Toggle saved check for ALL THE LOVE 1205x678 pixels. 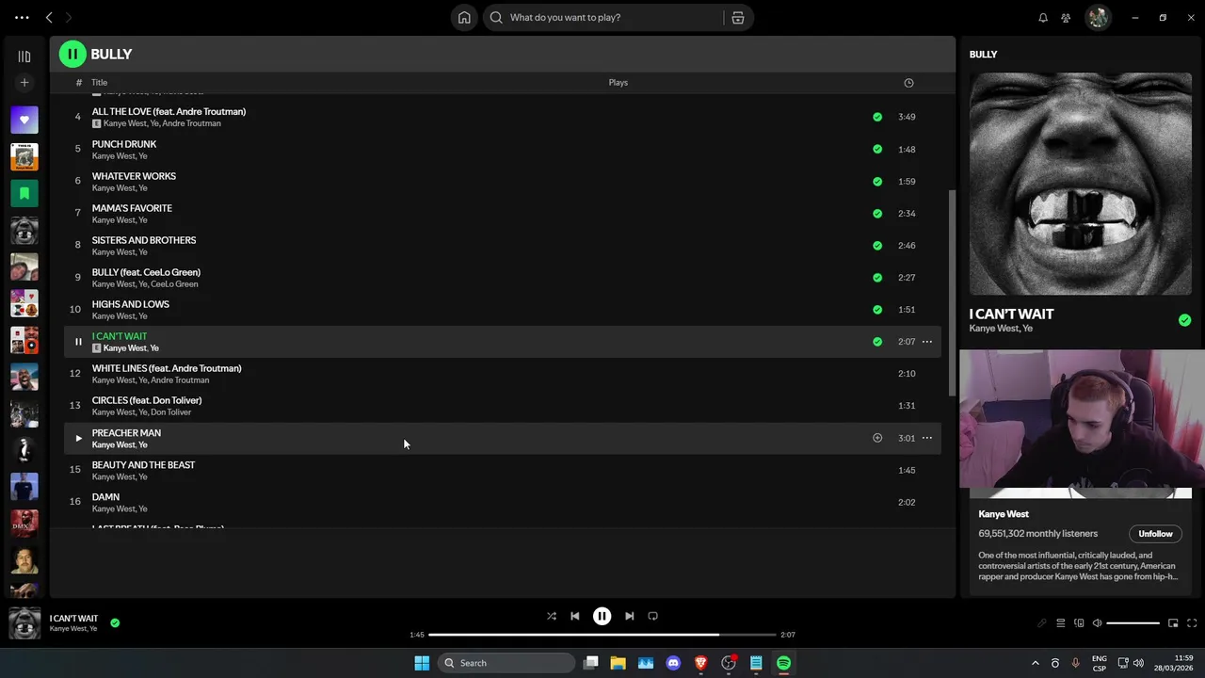[x=877, y=117]
